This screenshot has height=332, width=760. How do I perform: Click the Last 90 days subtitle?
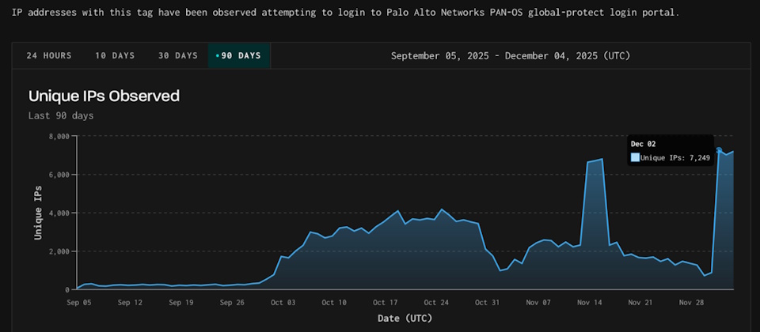pos(61,115)
